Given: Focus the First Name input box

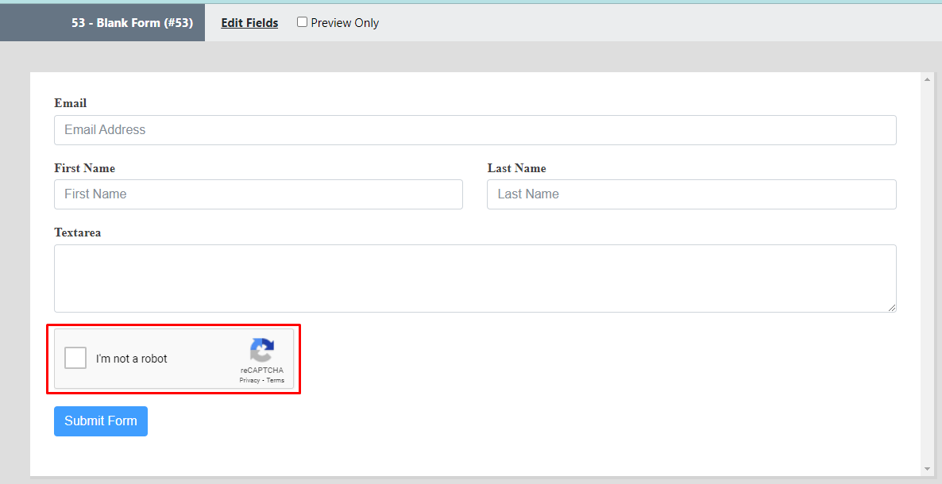Looking at the screenshot, I should click(258, 194).
